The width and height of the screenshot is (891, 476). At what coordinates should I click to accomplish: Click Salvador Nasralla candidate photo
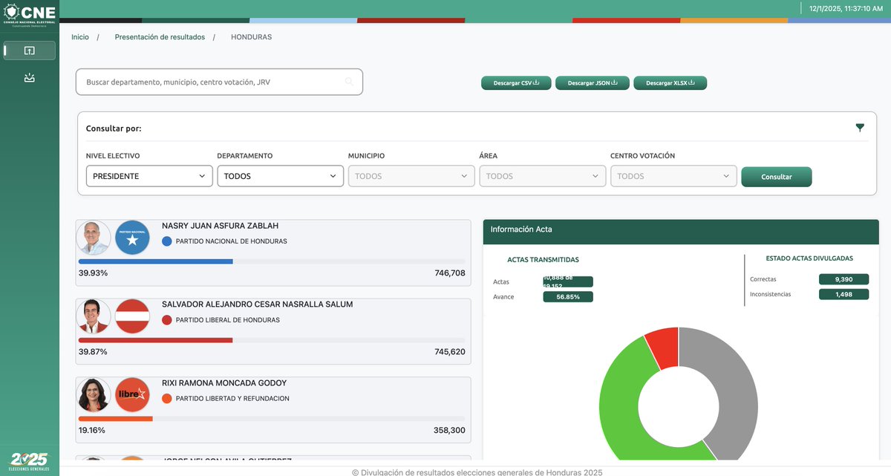click(94, 316)
